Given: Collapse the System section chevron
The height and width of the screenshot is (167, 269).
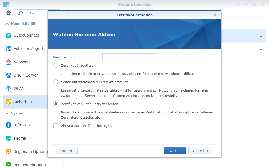Looking at the screenshot, I should (7, 113).
